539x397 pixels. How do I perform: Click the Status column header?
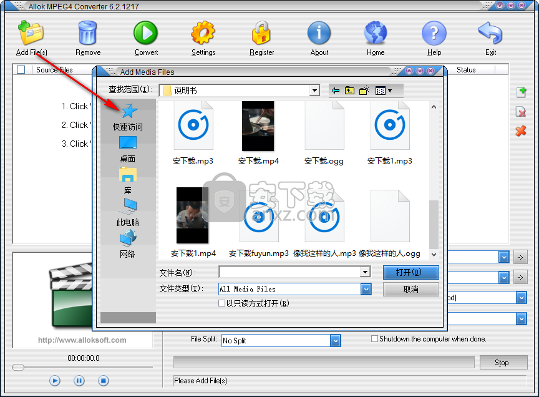466,70
